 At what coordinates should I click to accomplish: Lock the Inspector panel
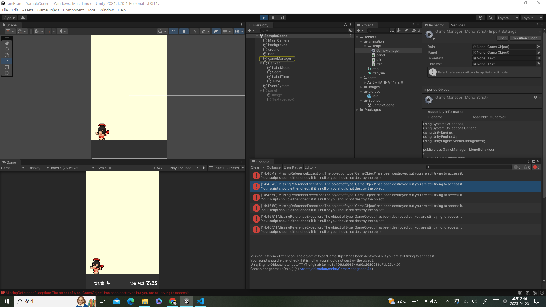[537, 25]
